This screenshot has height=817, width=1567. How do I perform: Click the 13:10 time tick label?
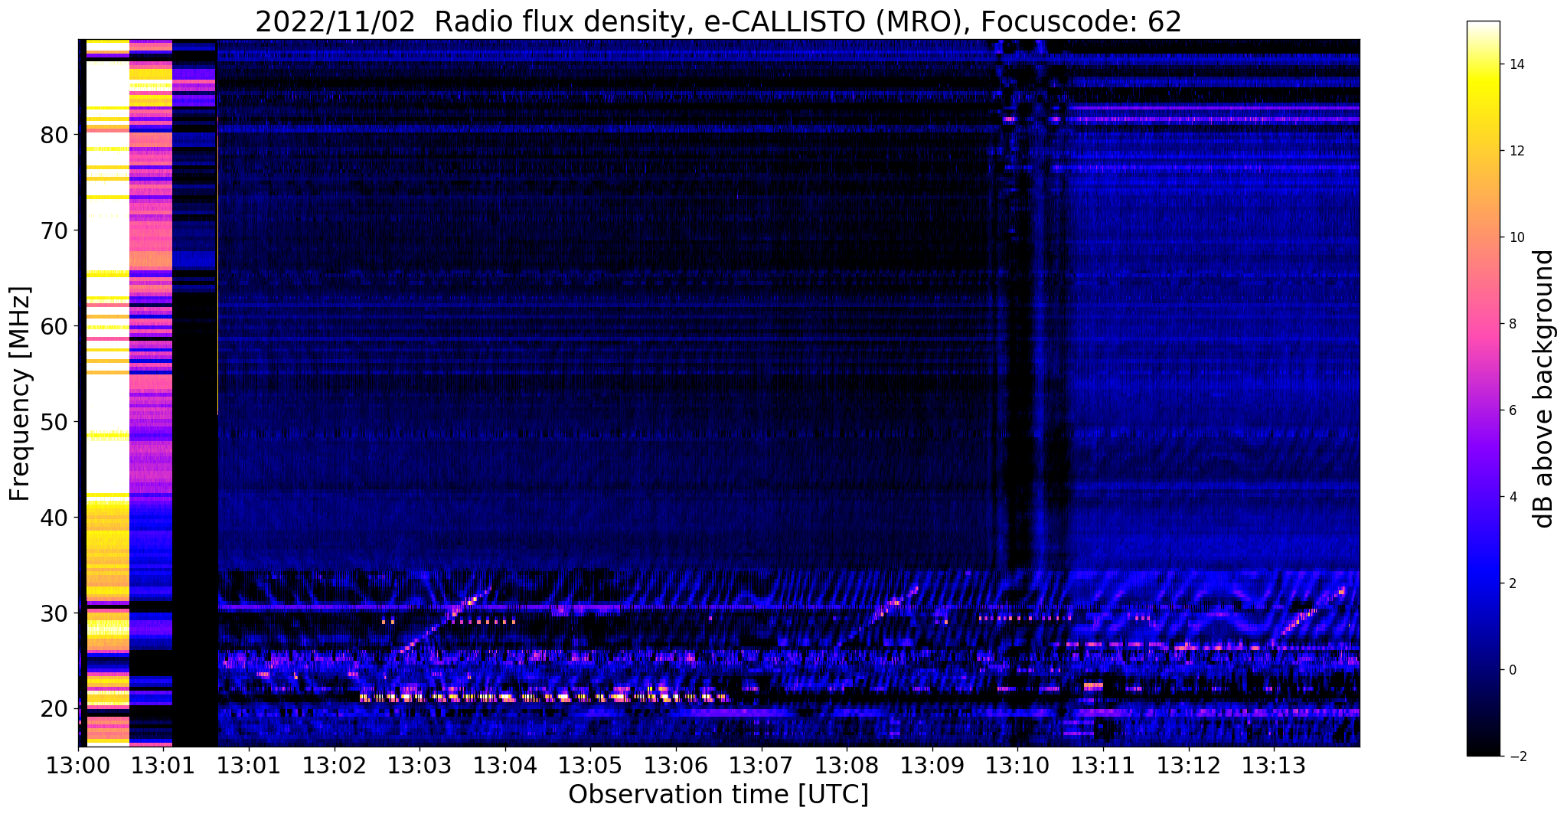point(1017,766)
